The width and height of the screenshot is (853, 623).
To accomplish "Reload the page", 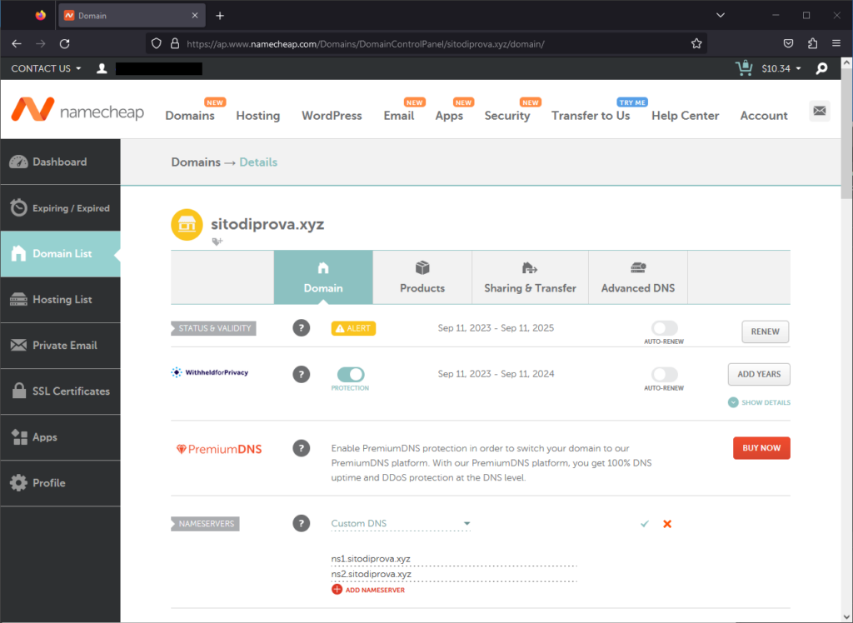I will click(x=65, y=43).
